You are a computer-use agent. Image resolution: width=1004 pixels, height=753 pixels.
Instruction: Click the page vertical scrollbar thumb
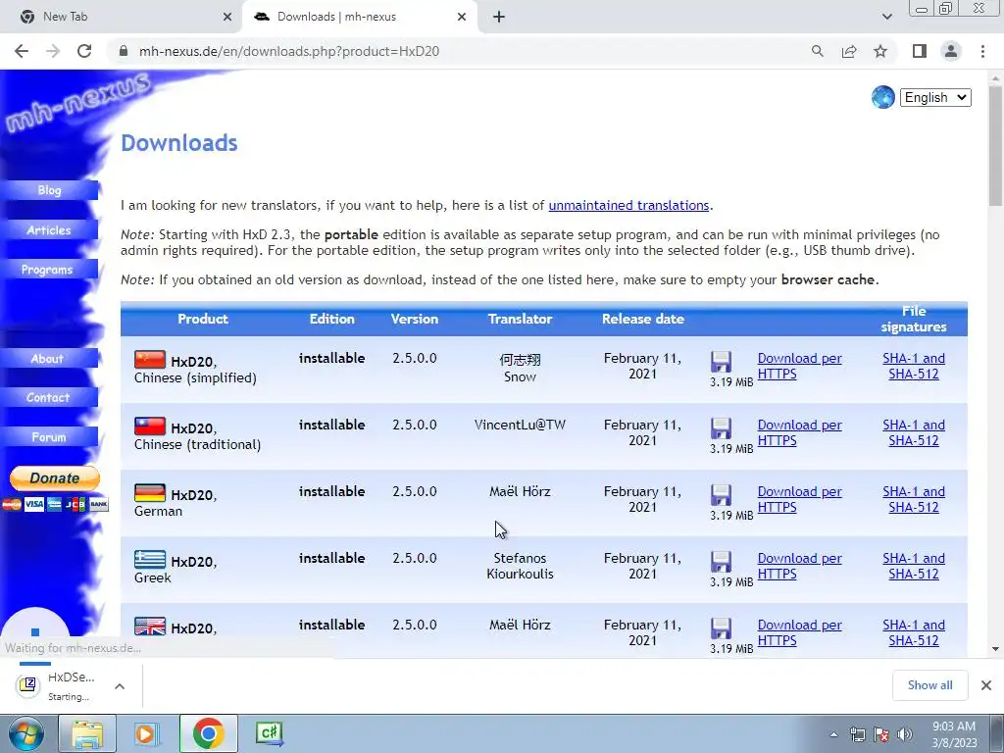point(995,146)
